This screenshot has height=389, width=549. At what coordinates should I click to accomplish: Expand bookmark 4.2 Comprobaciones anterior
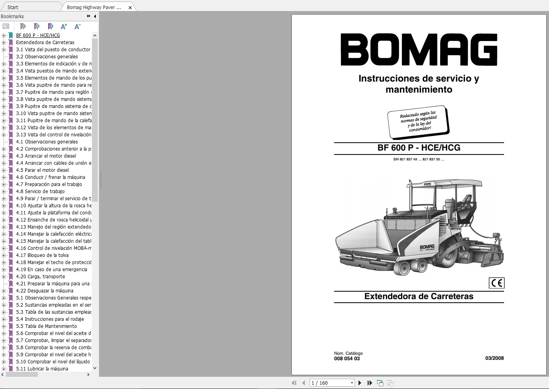(4, 149)
